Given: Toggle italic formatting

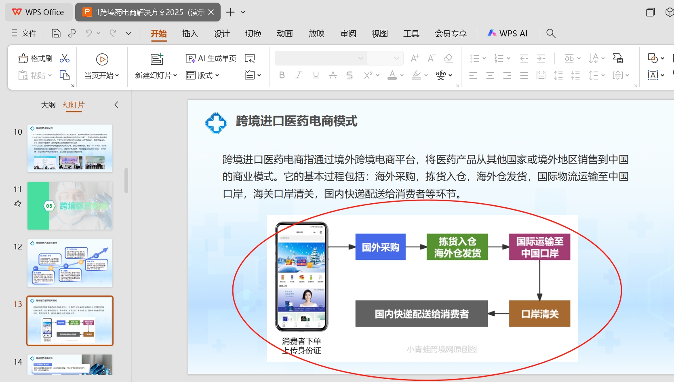Looking at the screenshot, I should pyautogui.click(x=299, y=75).
